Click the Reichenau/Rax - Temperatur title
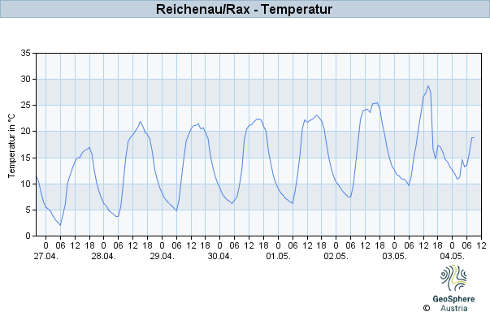 click(244, 9)
